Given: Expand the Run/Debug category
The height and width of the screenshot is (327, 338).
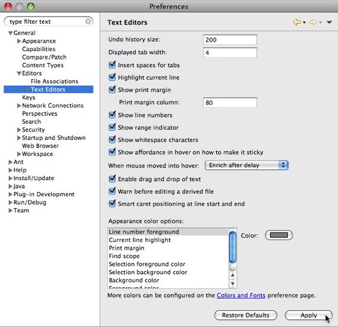Looking at the screenshot, I should tap(11, 203).
